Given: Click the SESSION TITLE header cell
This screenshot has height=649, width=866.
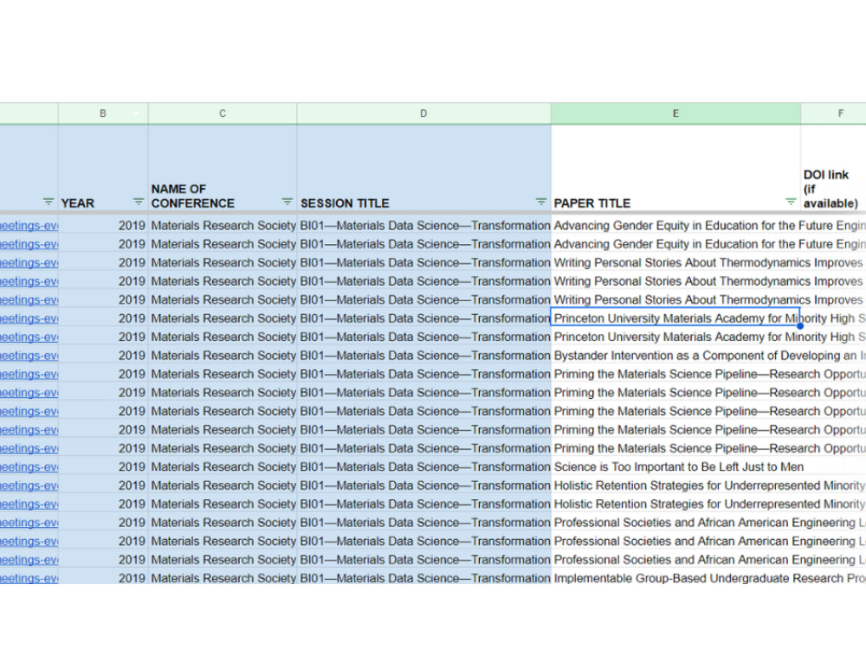Looking at the screenshot, I should (423, 168).
